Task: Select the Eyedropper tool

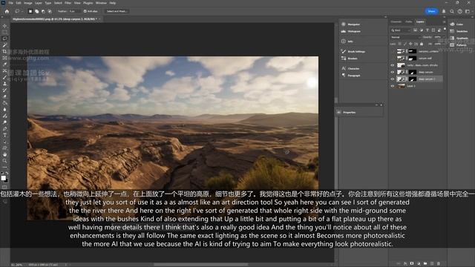Action: pyautogui.click(x=4, y=65)
